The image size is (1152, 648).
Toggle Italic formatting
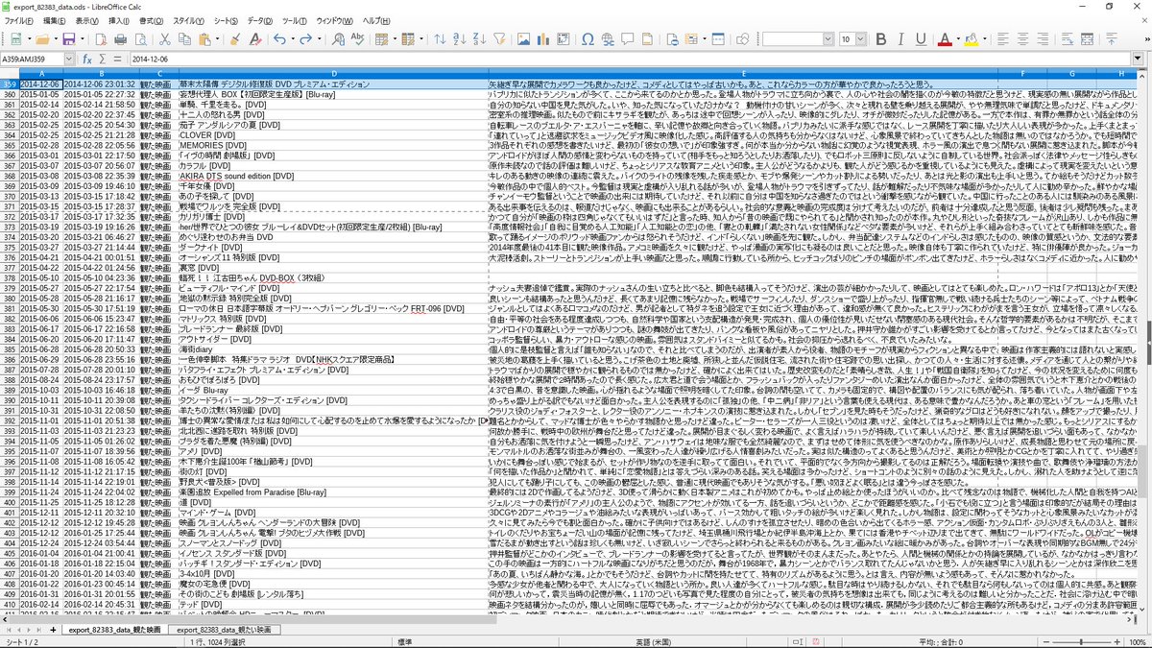(900, 39)
